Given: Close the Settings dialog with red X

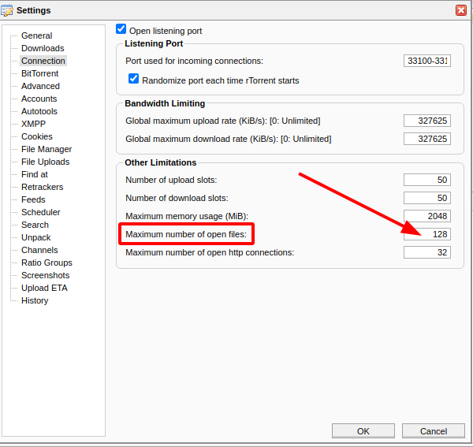Looking at the screenshot, I should (x=461, y=10).
